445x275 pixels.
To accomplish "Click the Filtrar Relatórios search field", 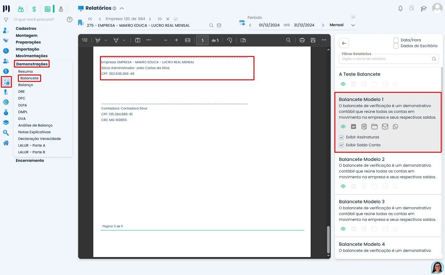I will [x=389, y=59].
